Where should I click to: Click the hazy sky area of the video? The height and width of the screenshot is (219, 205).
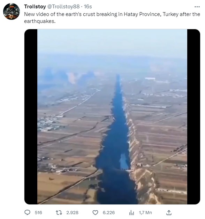(112, 41)
